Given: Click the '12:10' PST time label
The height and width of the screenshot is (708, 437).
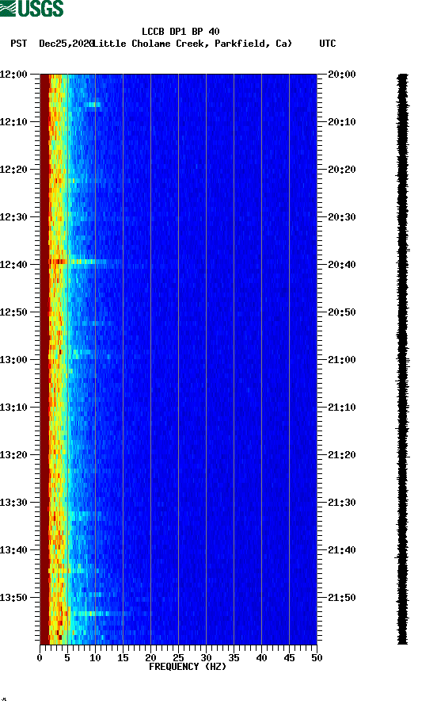Looking at the screenshot, I should point(14,122).
